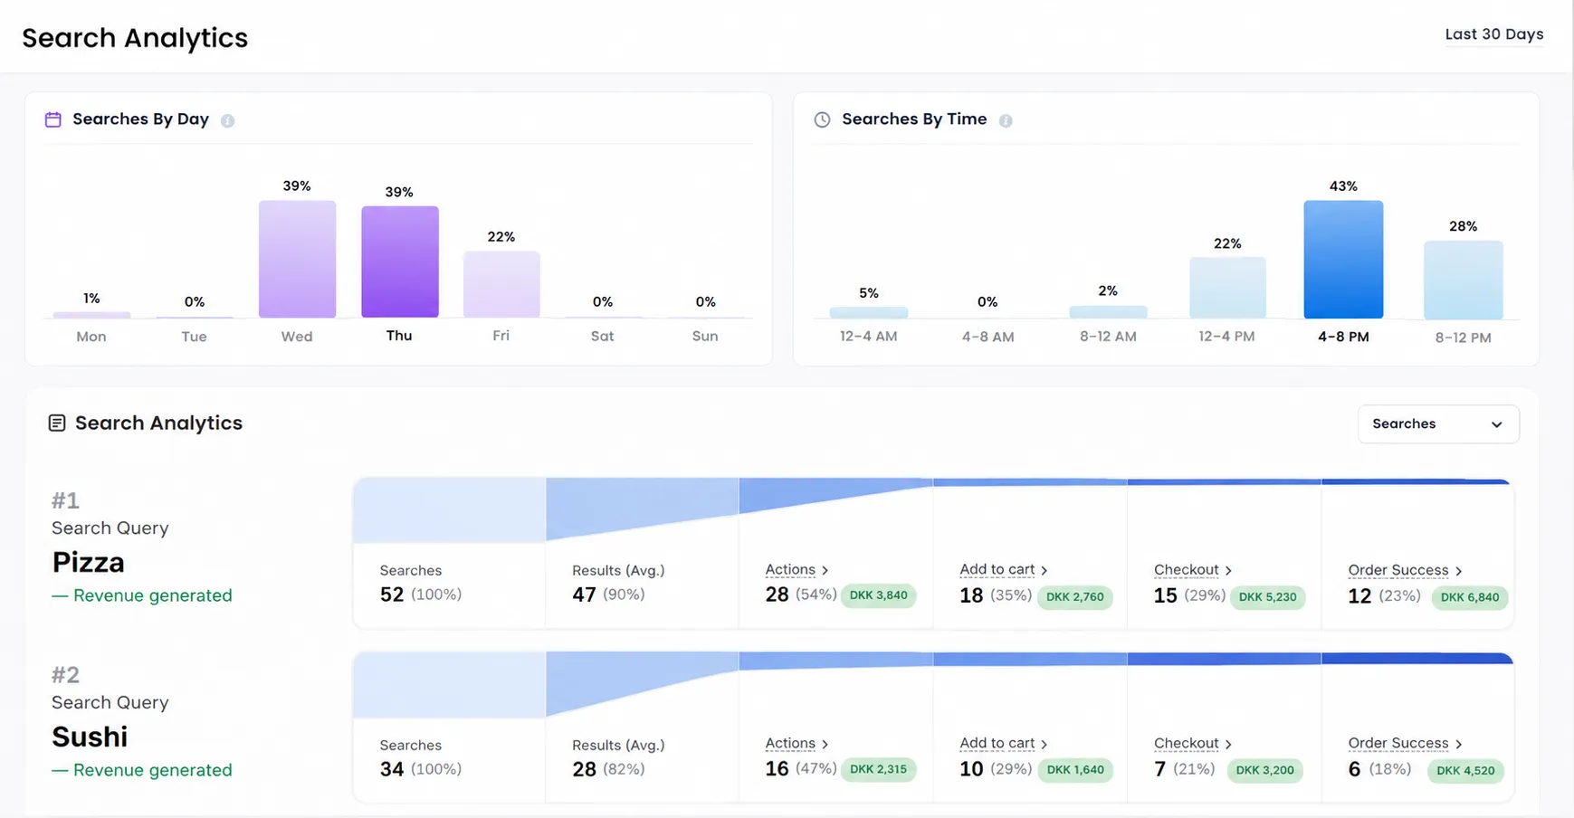1574x818 pixels.
Task: Open Add to cart details for Pizza
Action: click(1004, 569)
